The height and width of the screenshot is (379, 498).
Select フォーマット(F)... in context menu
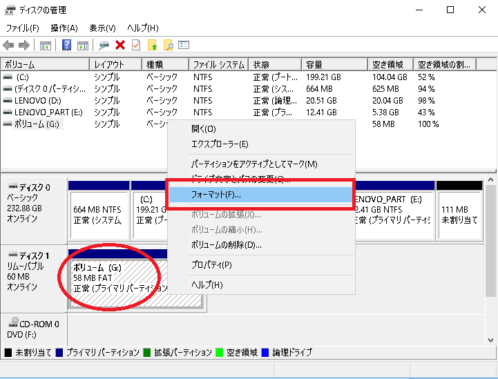[261, 194]
